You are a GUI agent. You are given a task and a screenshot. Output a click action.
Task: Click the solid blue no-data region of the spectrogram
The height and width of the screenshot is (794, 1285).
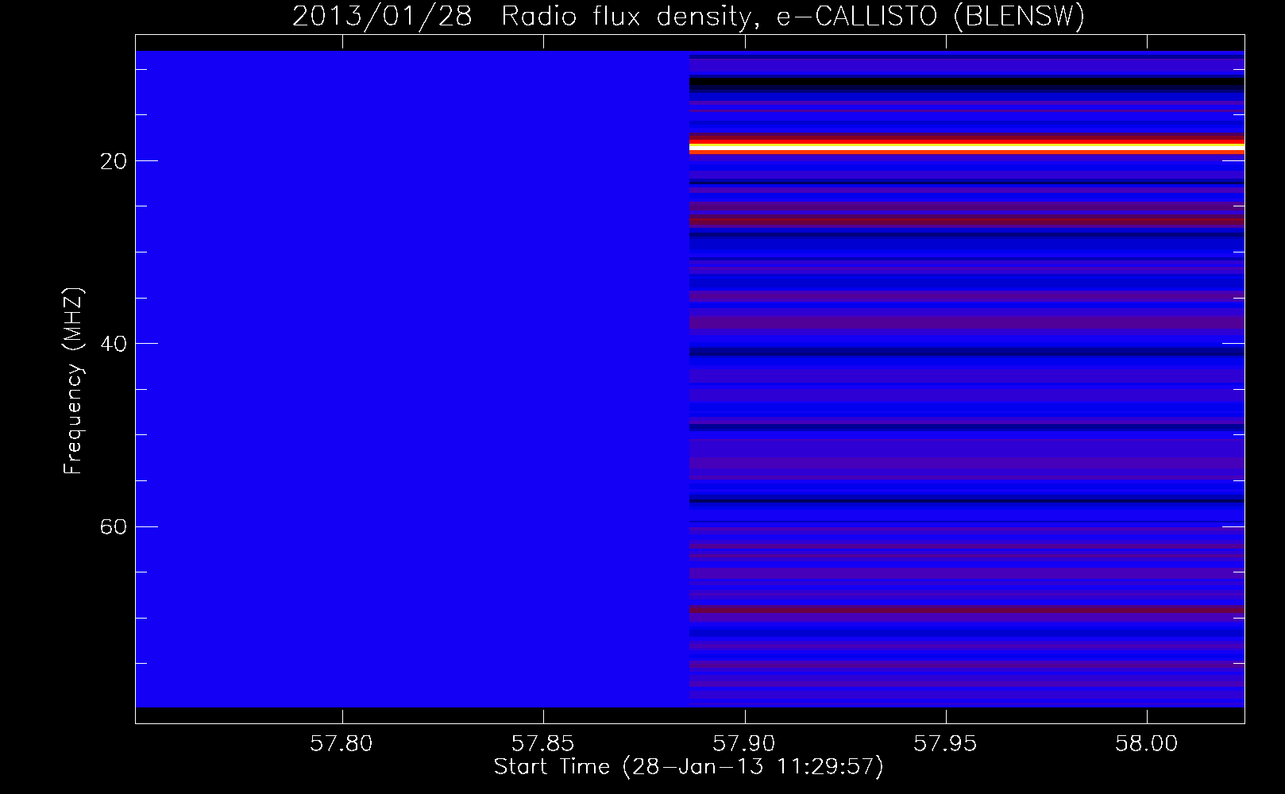coord(412,379)
